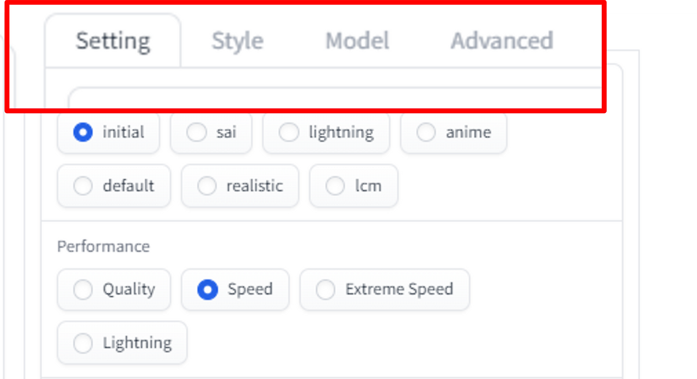This screenshot has height=379, width=697.
Task: Select the realistic preset
Action: 240,186
